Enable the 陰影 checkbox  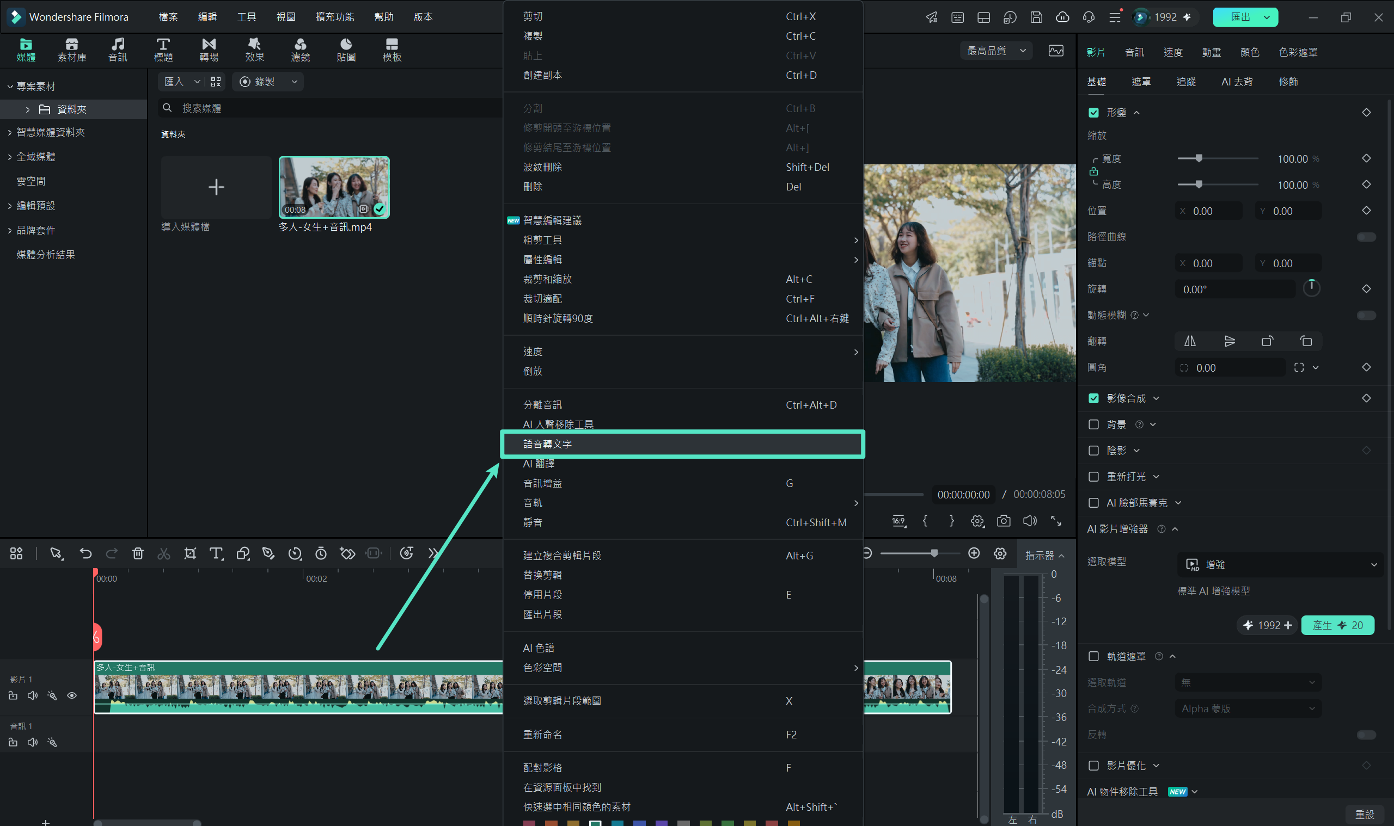(1093, 451)
